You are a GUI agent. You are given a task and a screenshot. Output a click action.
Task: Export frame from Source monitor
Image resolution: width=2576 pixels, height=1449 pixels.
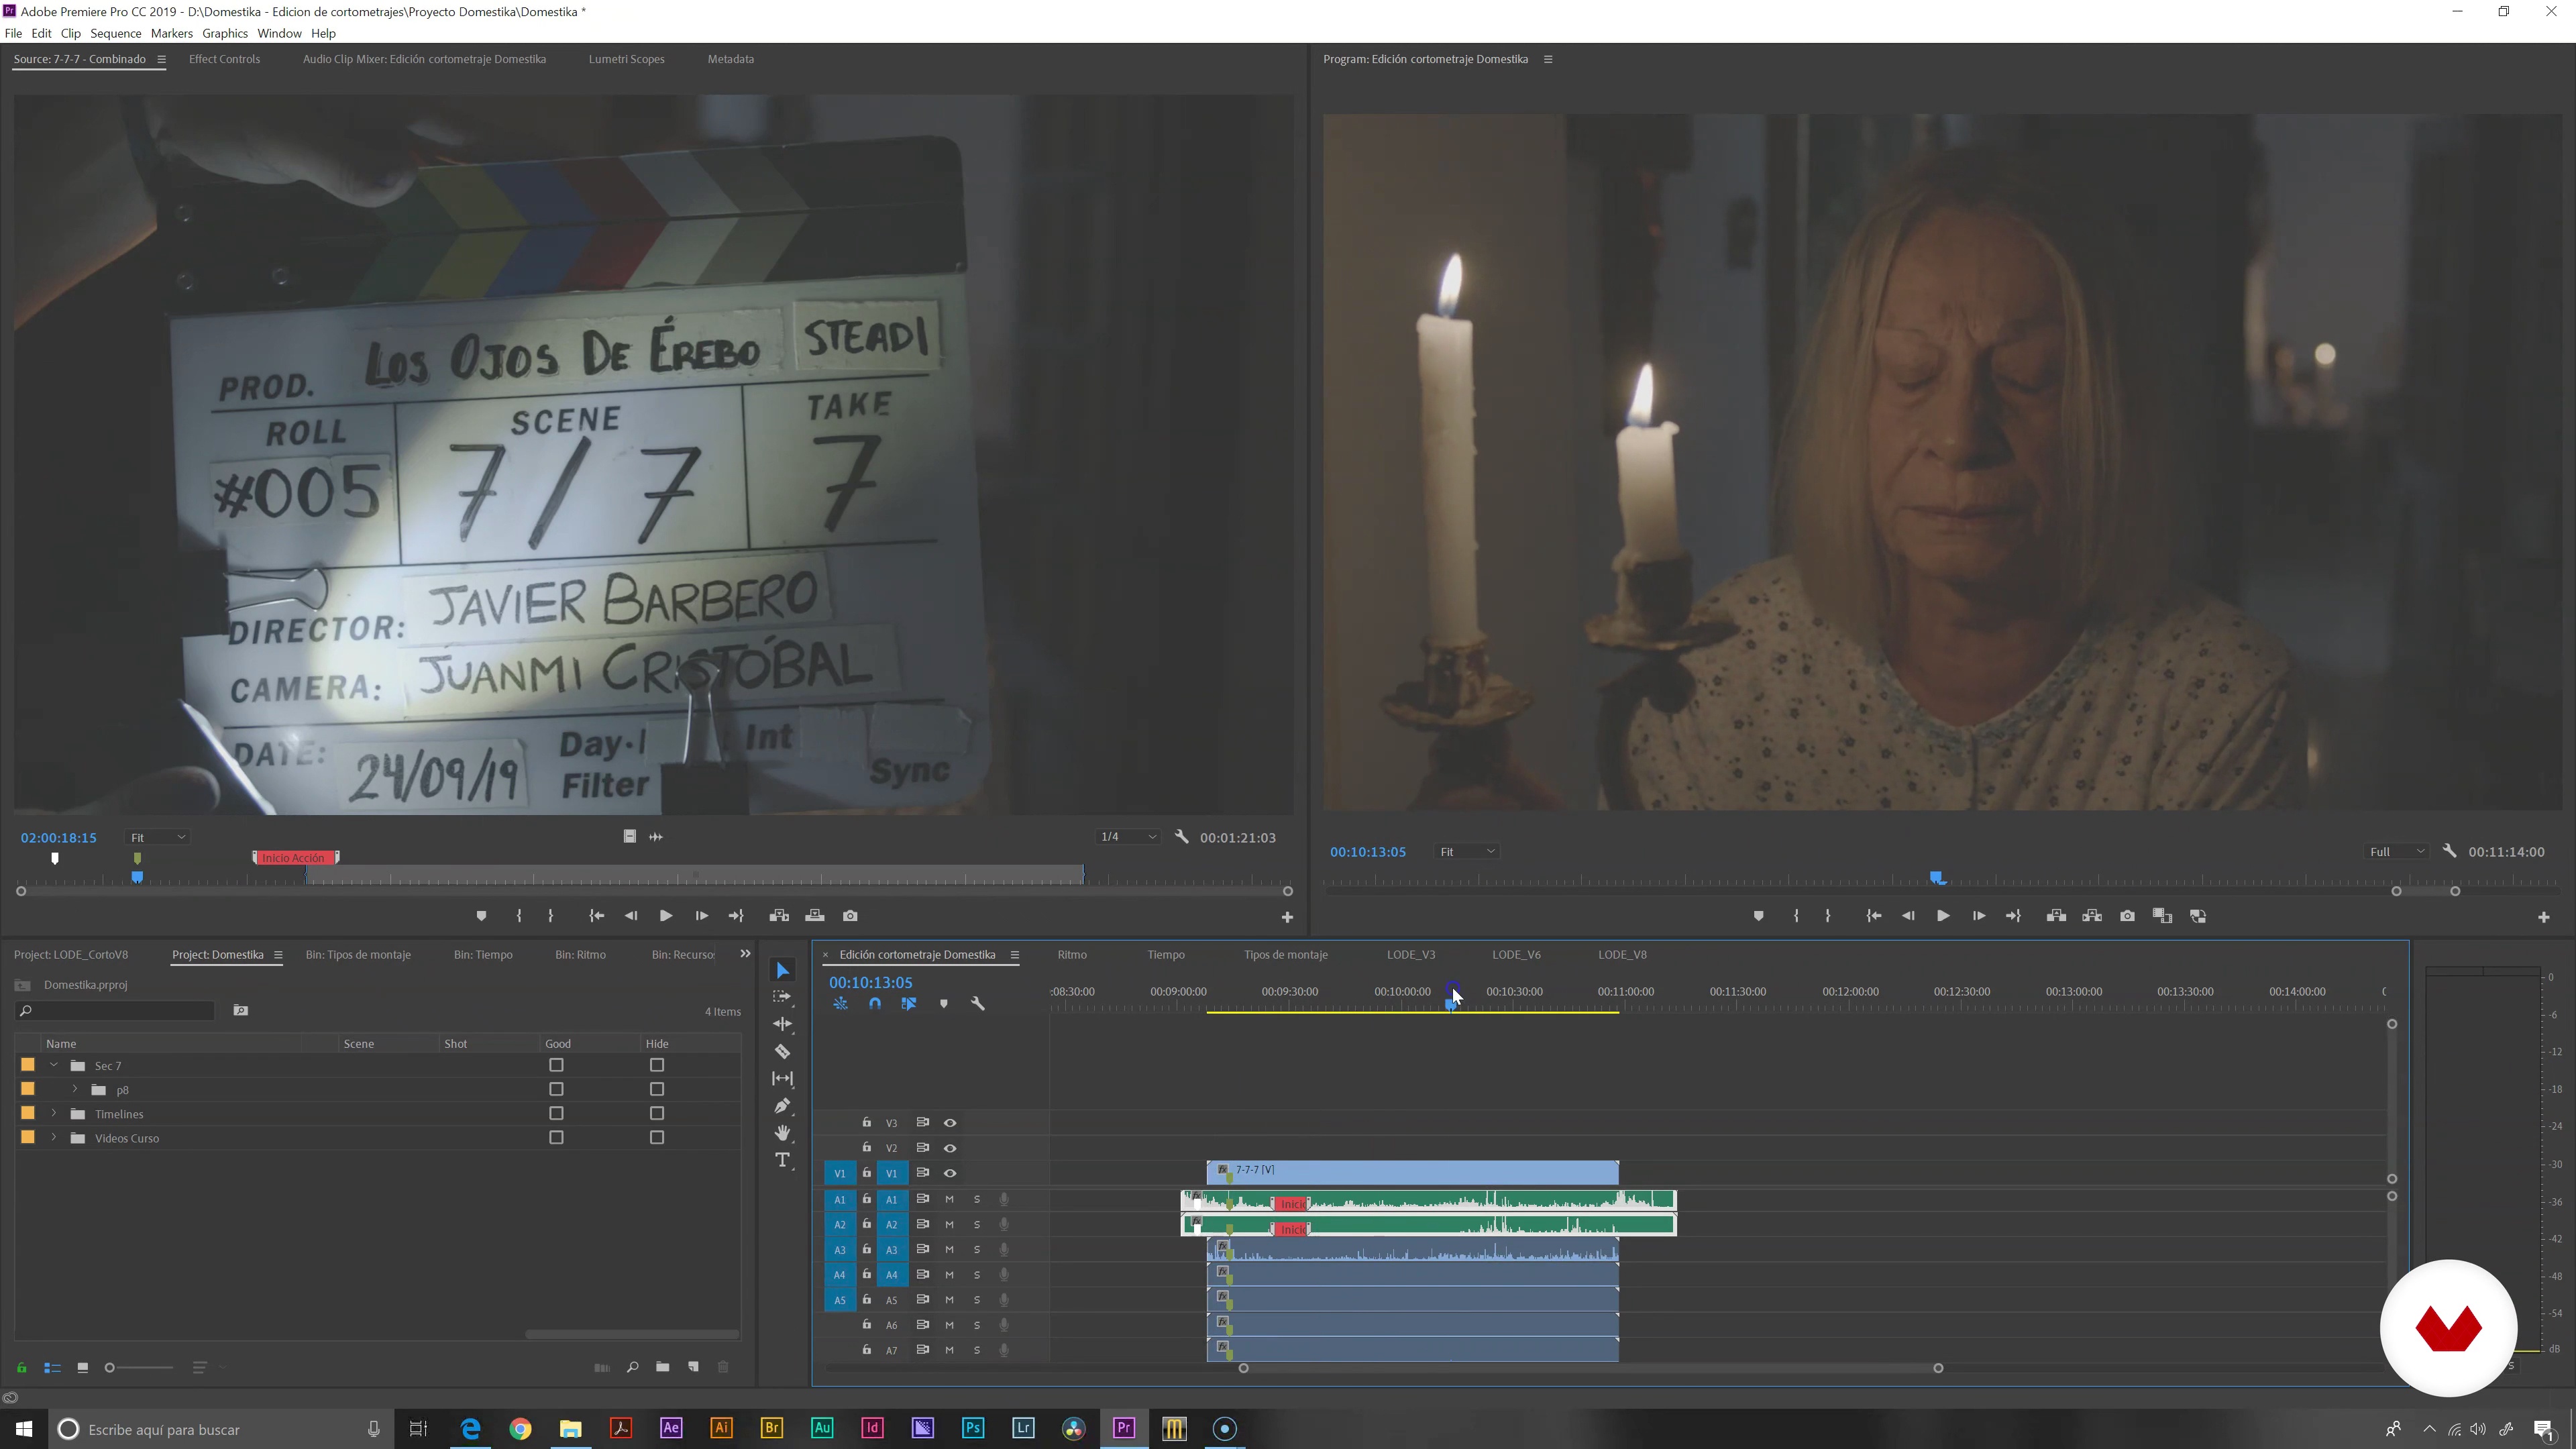point(850,916)
